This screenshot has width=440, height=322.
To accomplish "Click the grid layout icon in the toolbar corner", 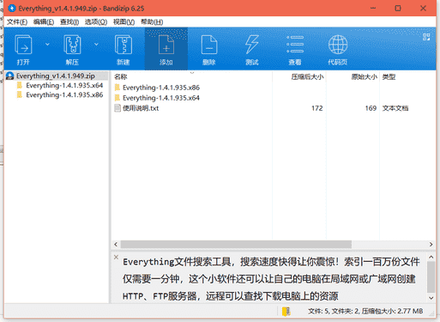I will [x=426, y=37].
